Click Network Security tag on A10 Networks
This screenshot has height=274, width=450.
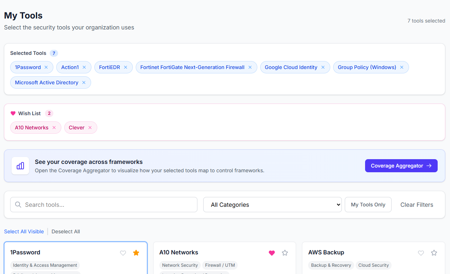[180, 265]
